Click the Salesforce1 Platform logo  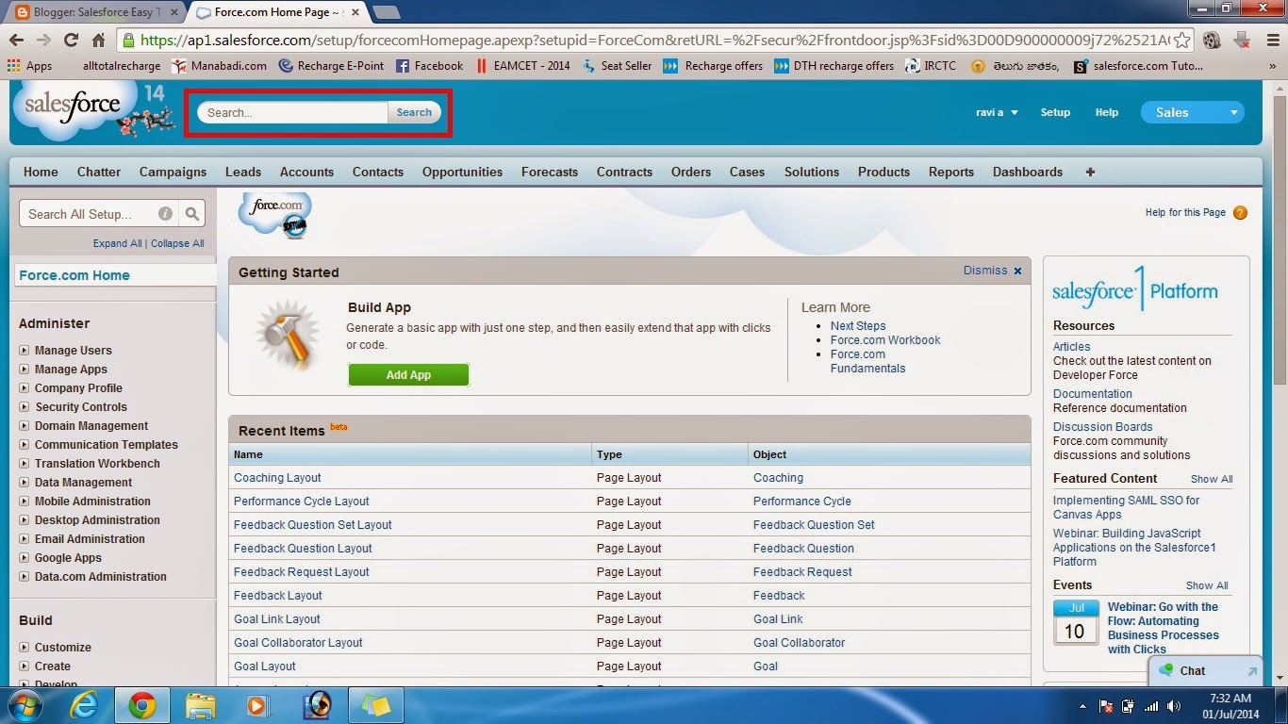pyautogui.click(x=1136, y=292)
